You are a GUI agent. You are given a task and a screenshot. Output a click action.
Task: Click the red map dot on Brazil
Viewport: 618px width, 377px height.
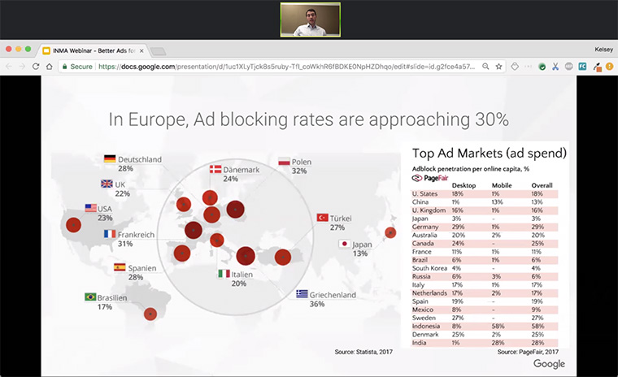click(150, 314)
